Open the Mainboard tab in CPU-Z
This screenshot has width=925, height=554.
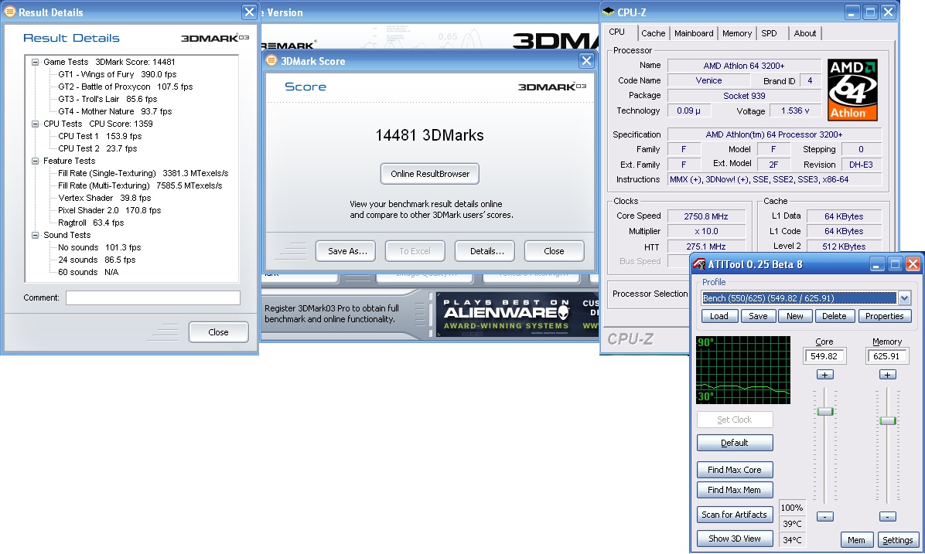[694, 33]
